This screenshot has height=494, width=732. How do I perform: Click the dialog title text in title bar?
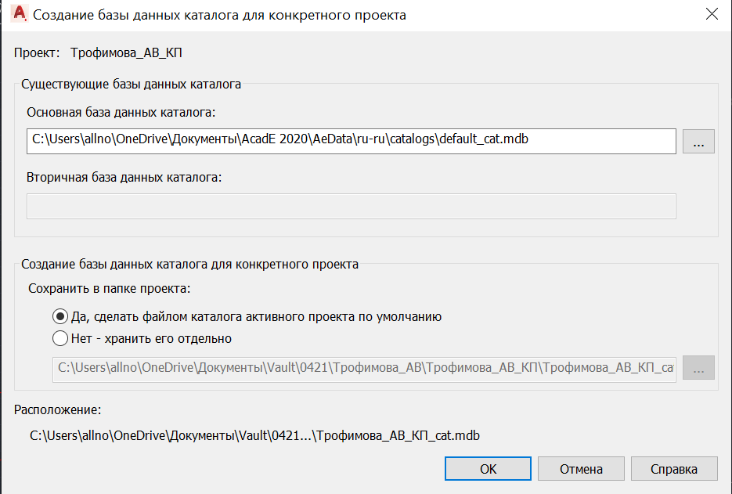[x=219, y=15]
